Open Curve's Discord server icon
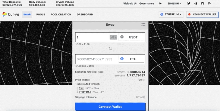 (209, 4)
